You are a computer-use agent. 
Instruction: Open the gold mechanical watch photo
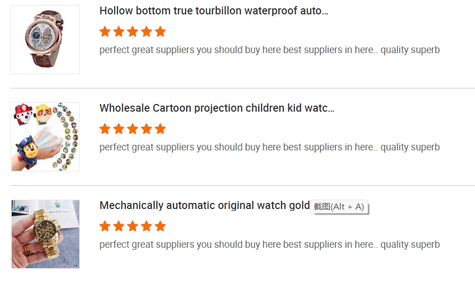(x=45, y=234)
